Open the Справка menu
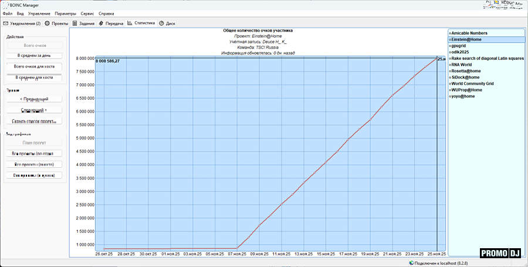 click(106, 13)
